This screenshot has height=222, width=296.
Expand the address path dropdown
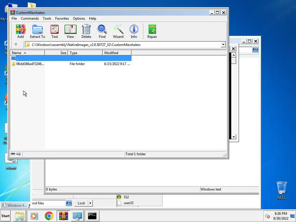pos(223,45)
